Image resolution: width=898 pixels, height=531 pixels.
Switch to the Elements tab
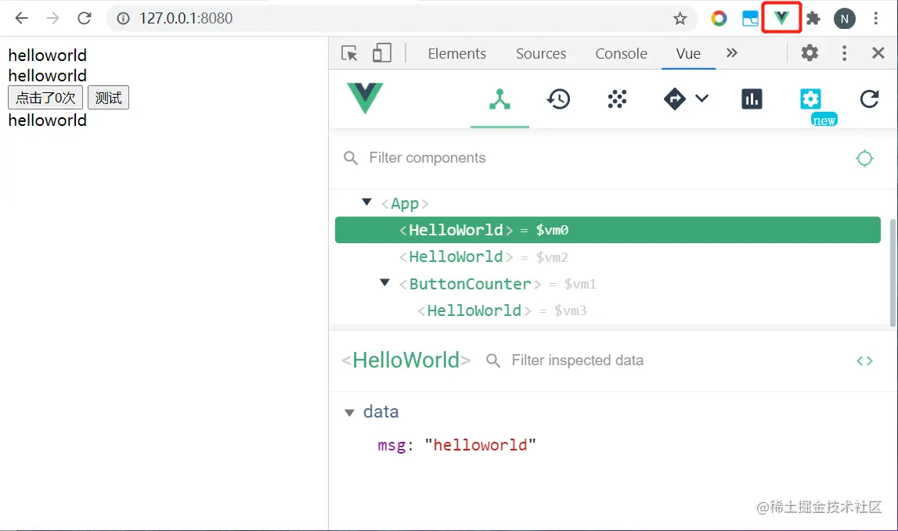pos(456,53)
